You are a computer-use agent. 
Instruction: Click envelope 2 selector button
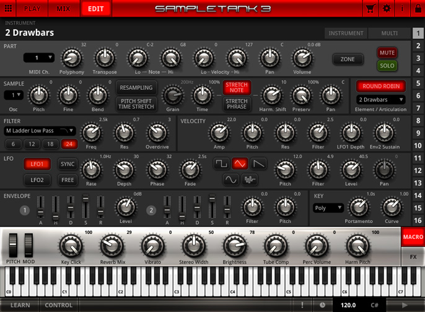151,210
